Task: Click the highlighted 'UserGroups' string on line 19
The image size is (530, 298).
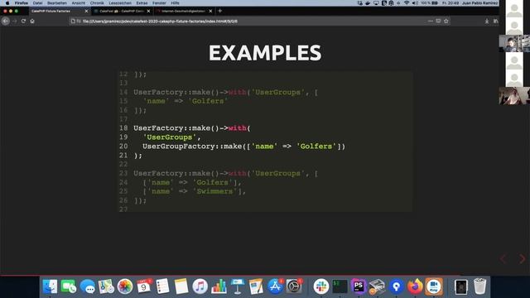Action: click(170, 137)
